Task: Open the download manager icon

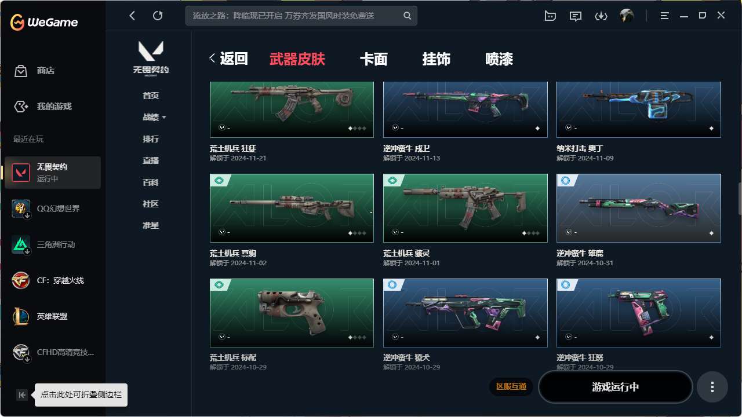Action: (x=601, y=16)
